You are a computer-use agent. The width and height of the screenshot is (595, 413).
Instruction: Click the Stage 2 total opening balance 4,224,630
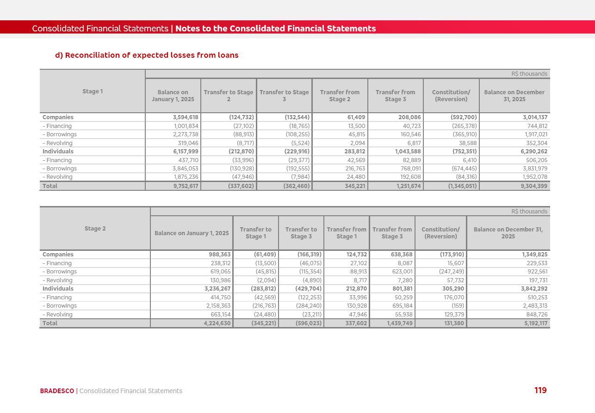(217, 323)
